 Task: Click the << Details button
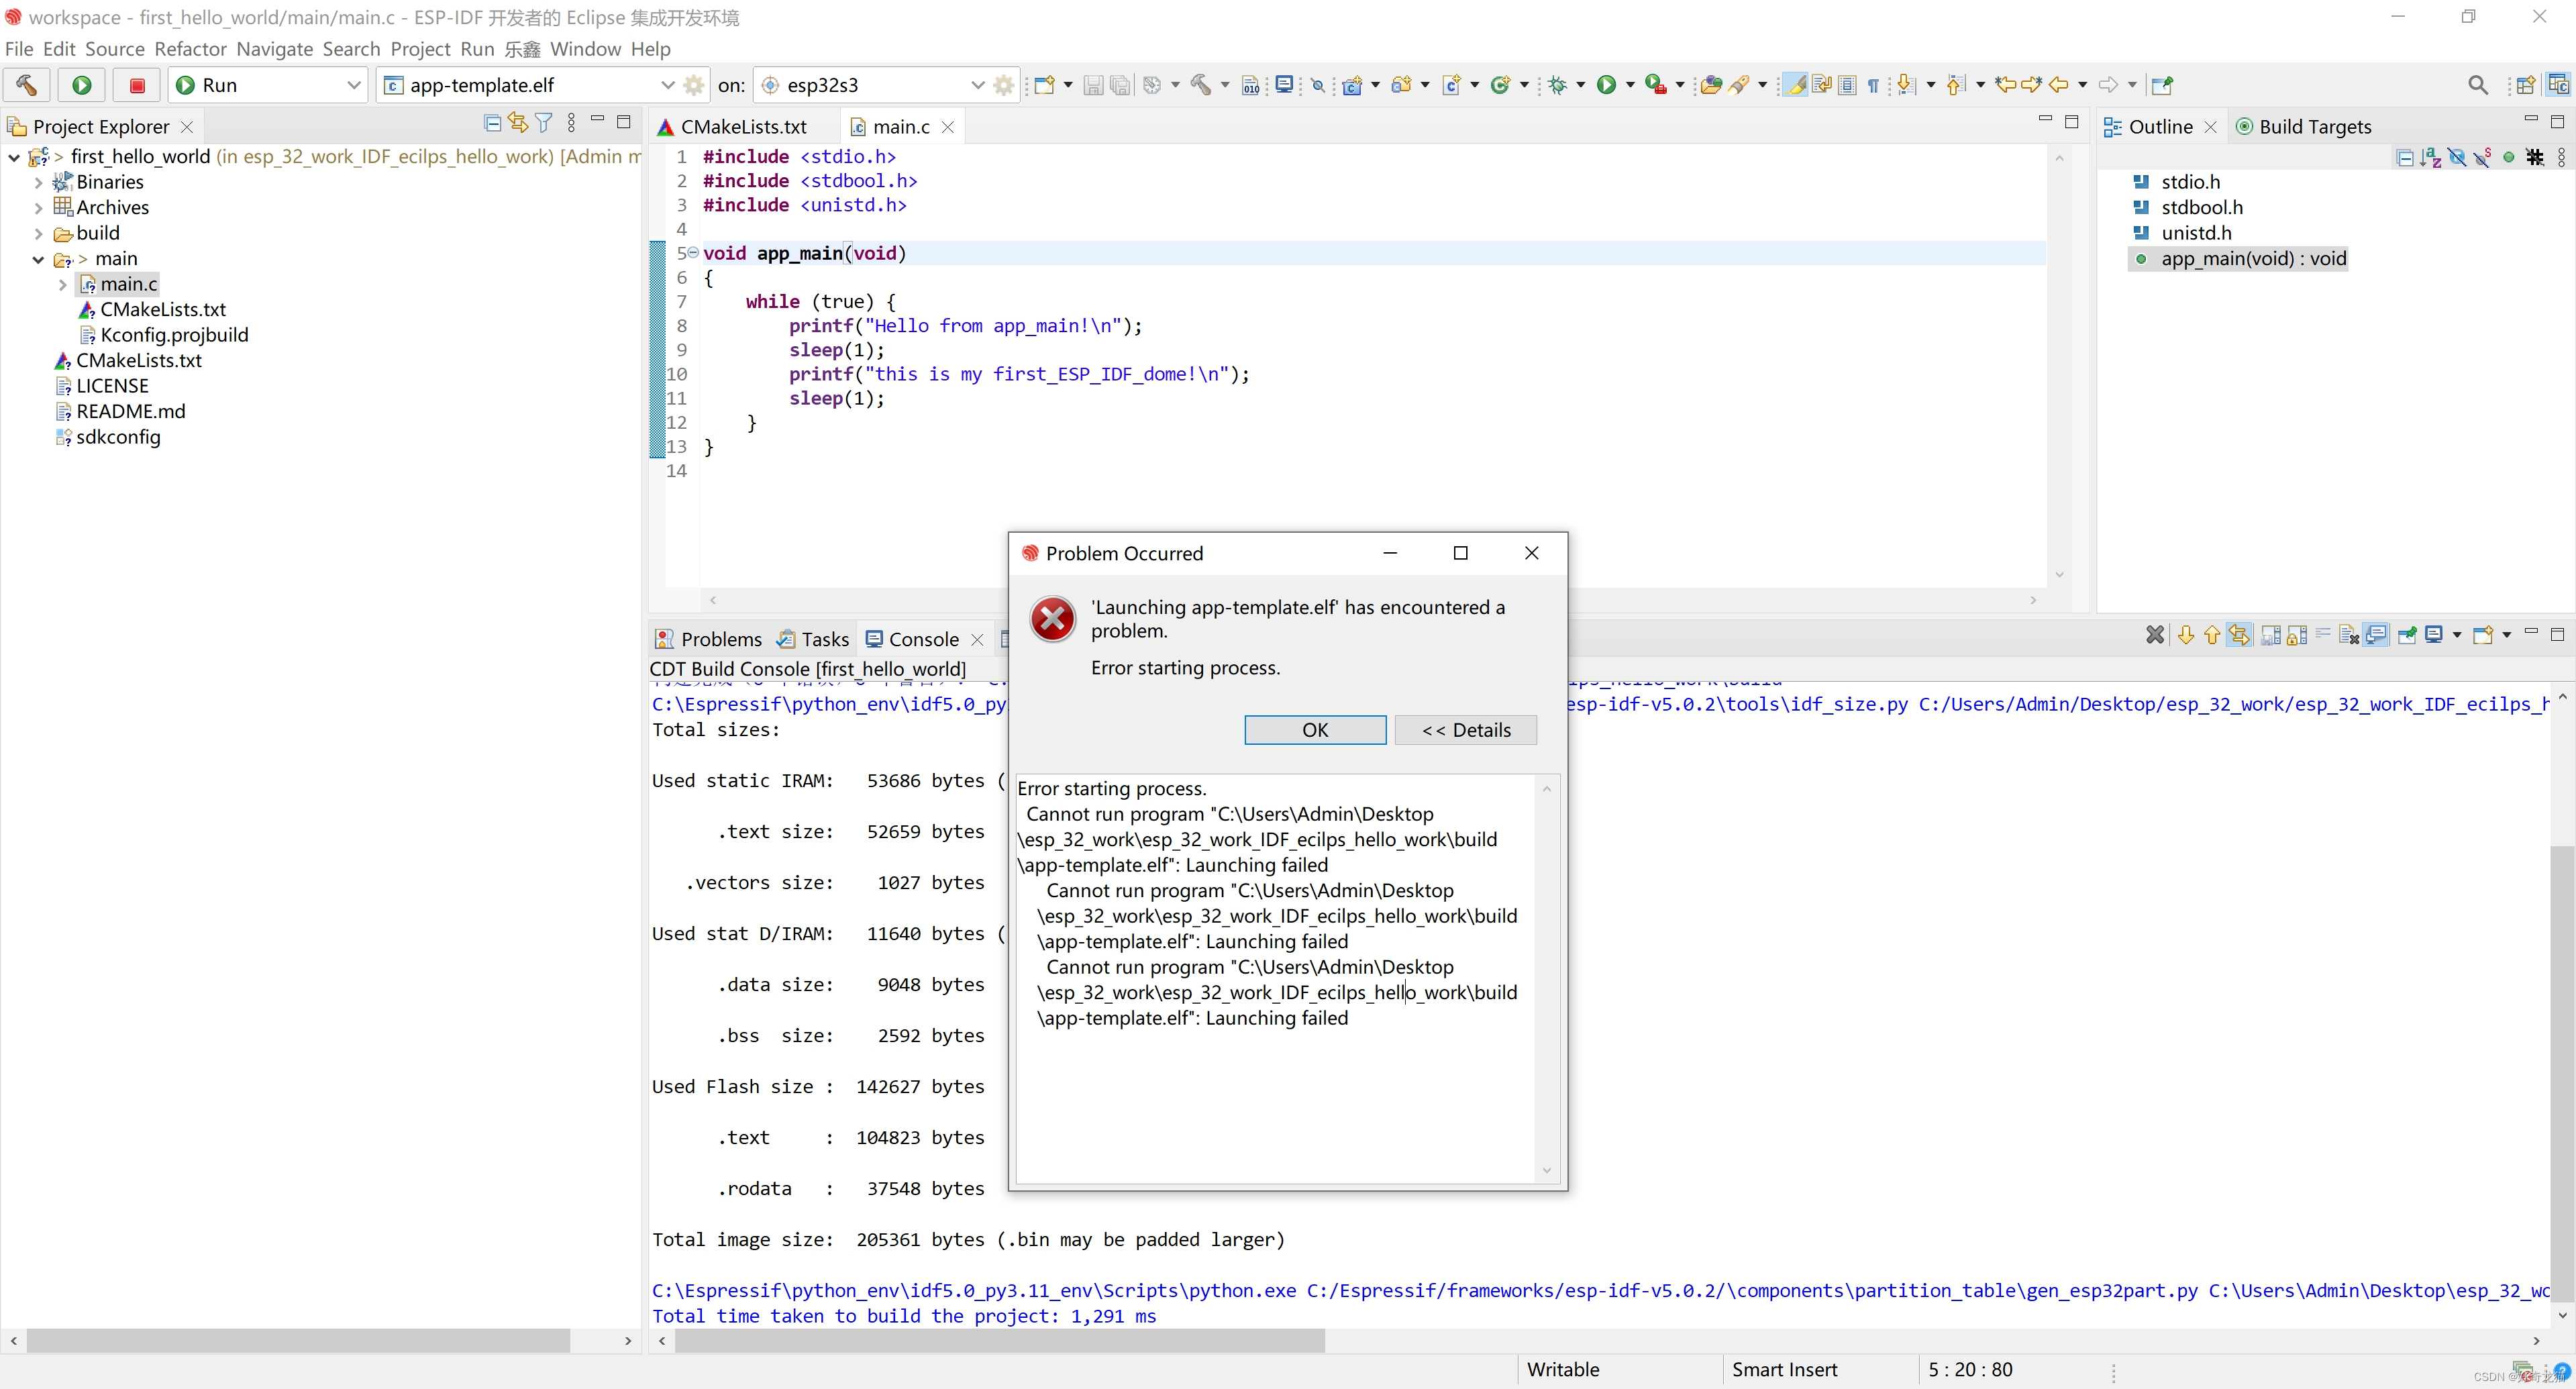pyautogui.click(x=1465, y=730)
